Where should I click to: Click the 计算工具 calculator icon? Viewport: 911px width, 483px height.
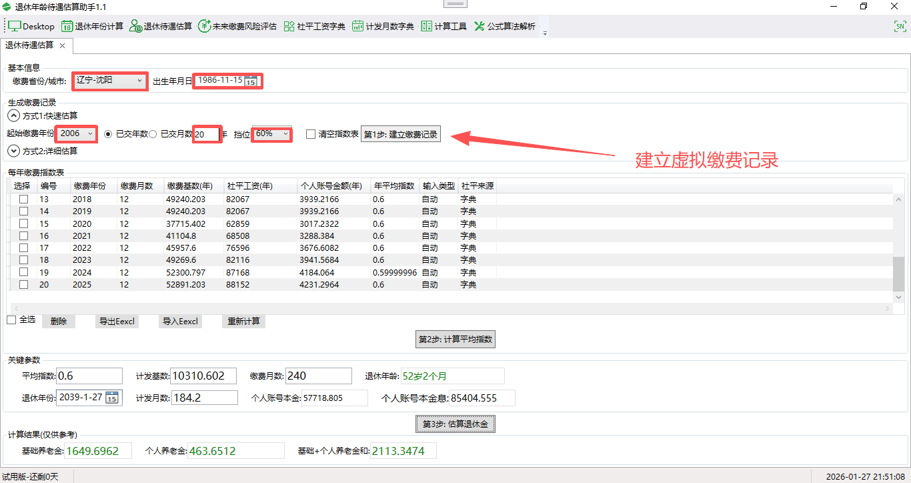click(x=427, y=27)
